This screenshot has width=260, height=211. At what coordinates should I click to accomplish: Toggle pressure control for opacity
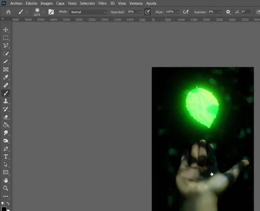147,12
